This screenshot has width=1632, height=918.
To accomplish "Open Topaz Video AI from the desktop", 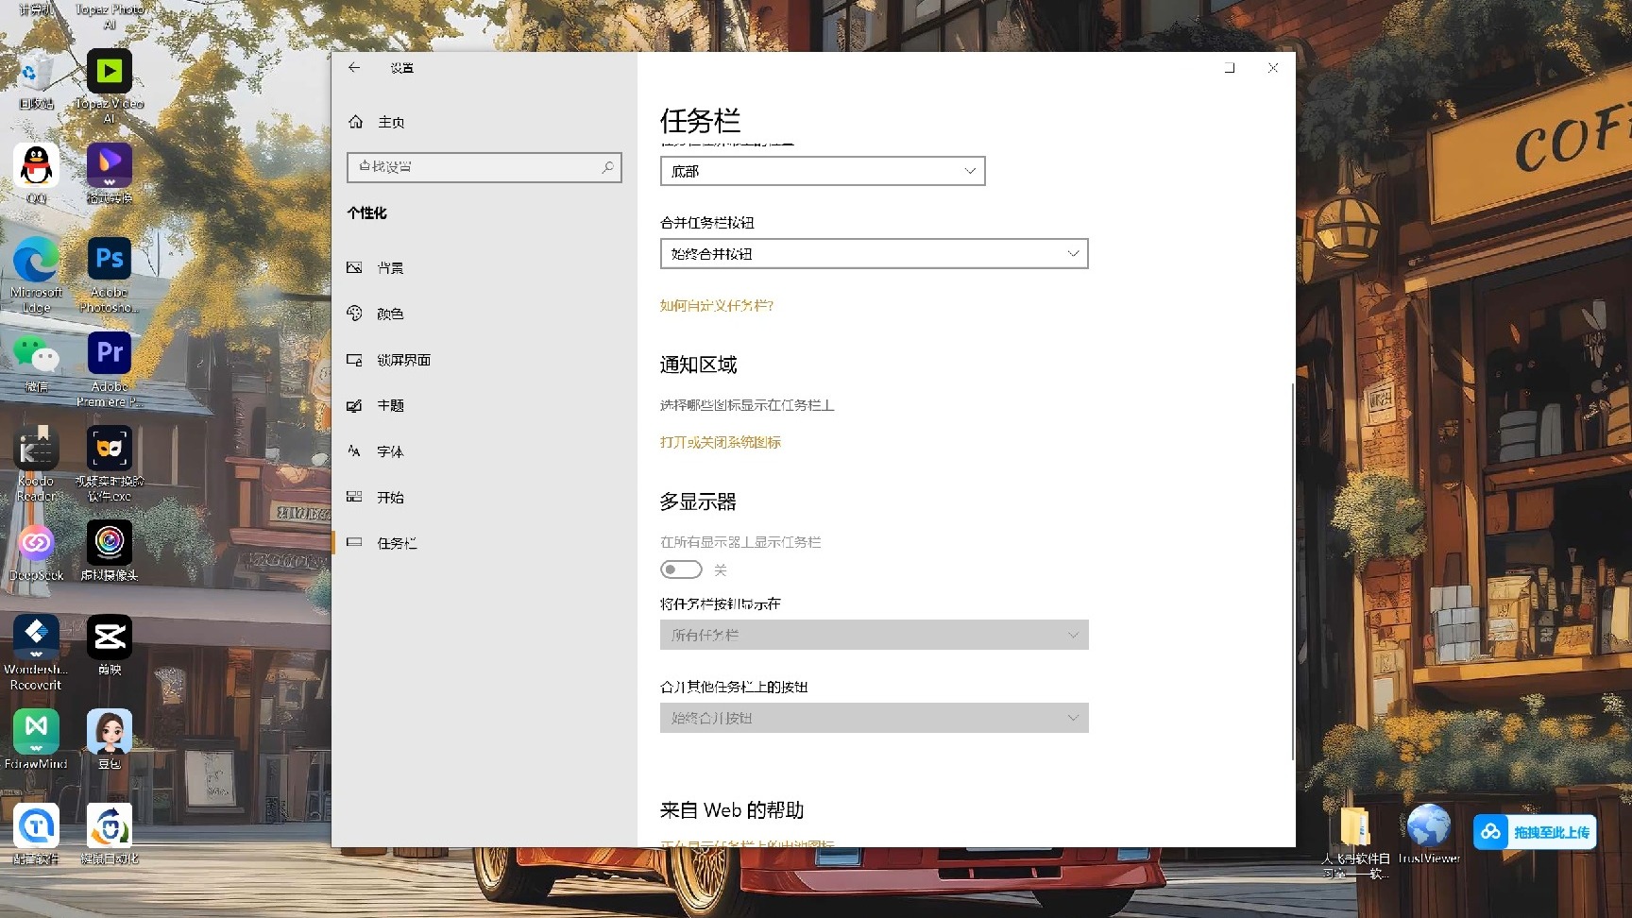I will [x=109, y=71].
